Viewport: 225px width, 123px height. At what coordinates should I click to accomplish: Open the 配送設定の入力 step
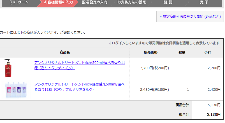94,2
